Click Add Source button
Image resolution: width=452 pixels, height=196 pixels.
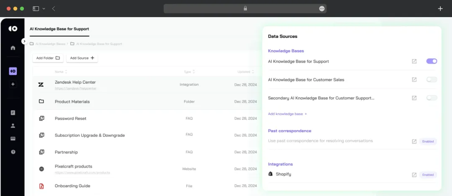(x=82, y=58)
